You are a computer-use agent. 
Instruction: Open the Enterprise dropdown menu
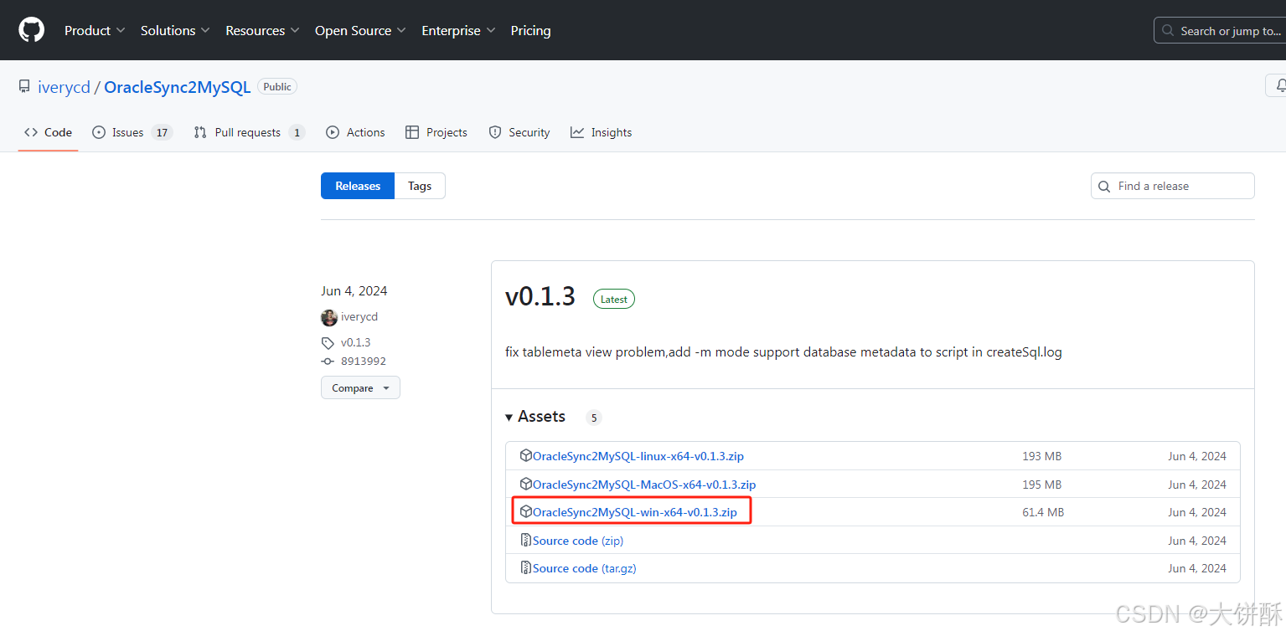[458, 30]
